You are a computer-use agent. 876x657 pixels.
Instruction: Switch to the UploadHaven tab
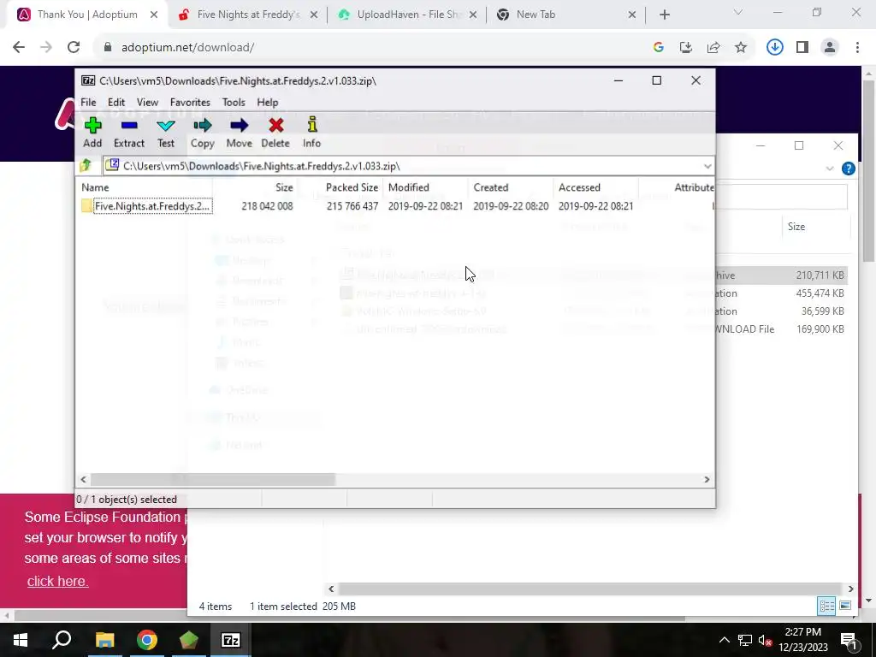click(x=408, y=15)
